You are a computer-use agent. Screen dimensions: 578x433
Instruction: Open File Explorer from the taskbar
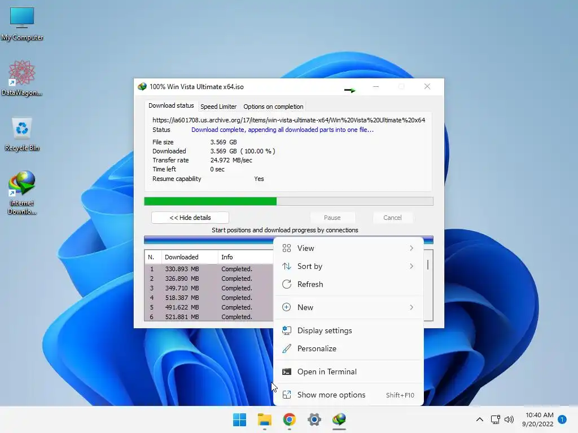(x=264, y=419)
